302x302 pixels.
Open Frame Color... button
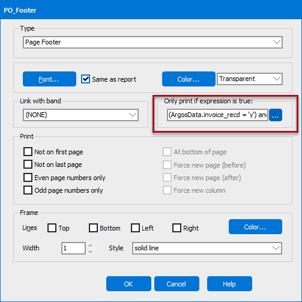[255, 227]
